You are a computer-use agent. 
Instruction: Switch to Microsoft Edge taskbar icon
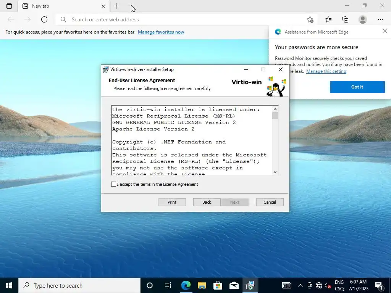[186, 285]
